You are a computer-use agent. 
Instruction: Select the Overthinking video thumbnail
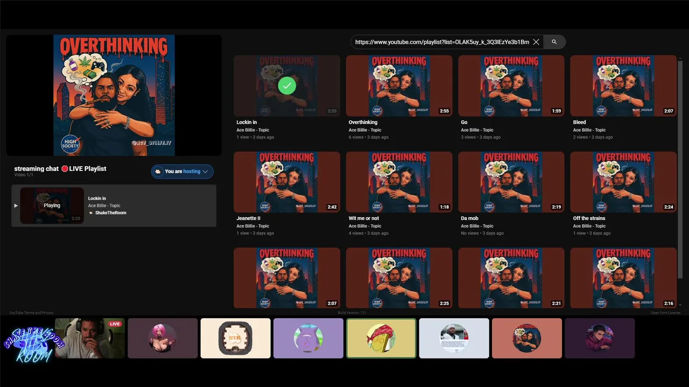[x=399, y=85]
